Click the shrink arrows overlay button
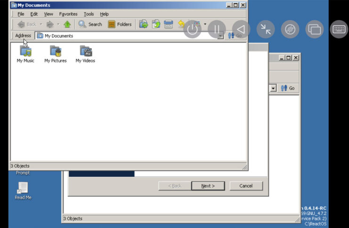Image resolution: width=349 pixels, height=228 pixels. pos(266,29)
